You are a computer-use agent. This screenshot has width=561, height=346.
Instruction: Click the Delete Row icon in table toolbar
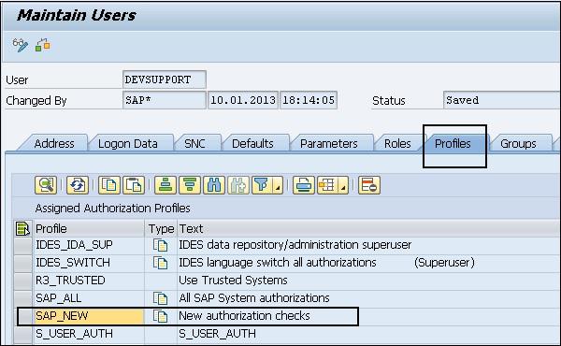coord(369,185)
